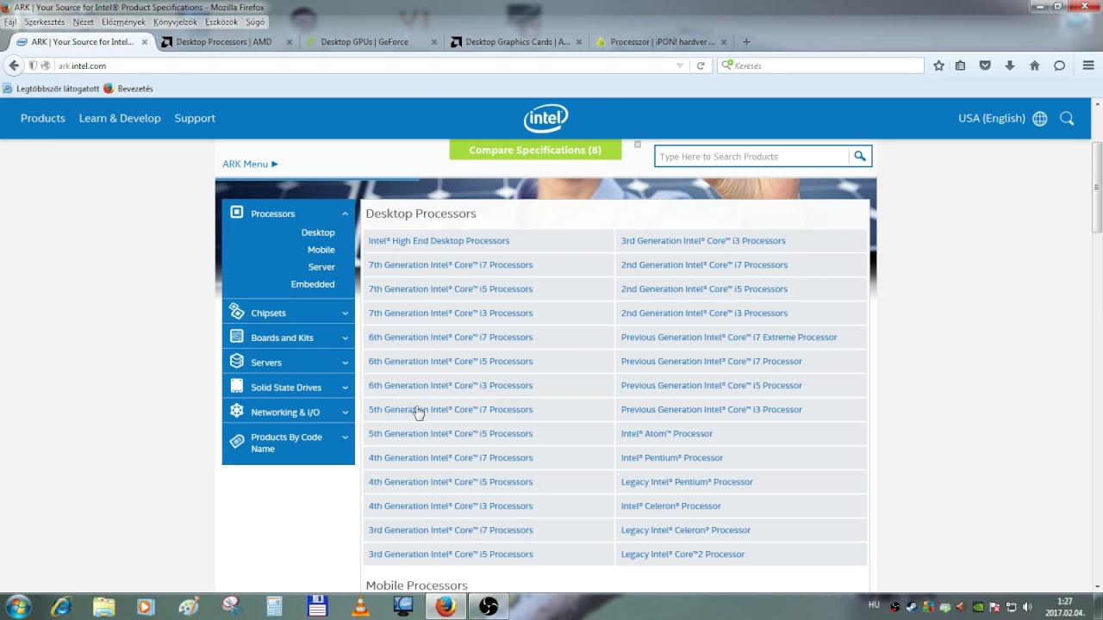Open 4th Generation Core i3 Processors link

click(x=451, y=505)
